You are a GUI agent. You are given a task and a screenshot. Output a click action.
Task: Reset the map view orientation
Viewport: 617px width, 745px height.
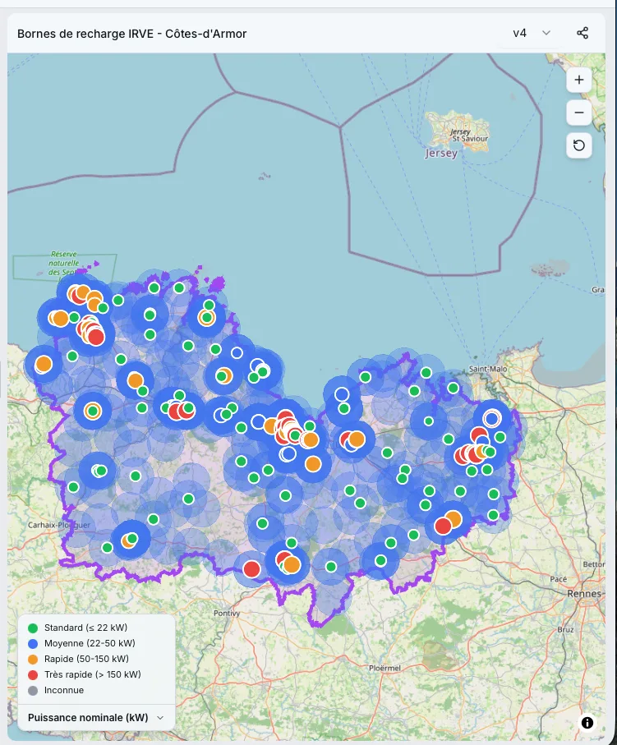(578, 145)
